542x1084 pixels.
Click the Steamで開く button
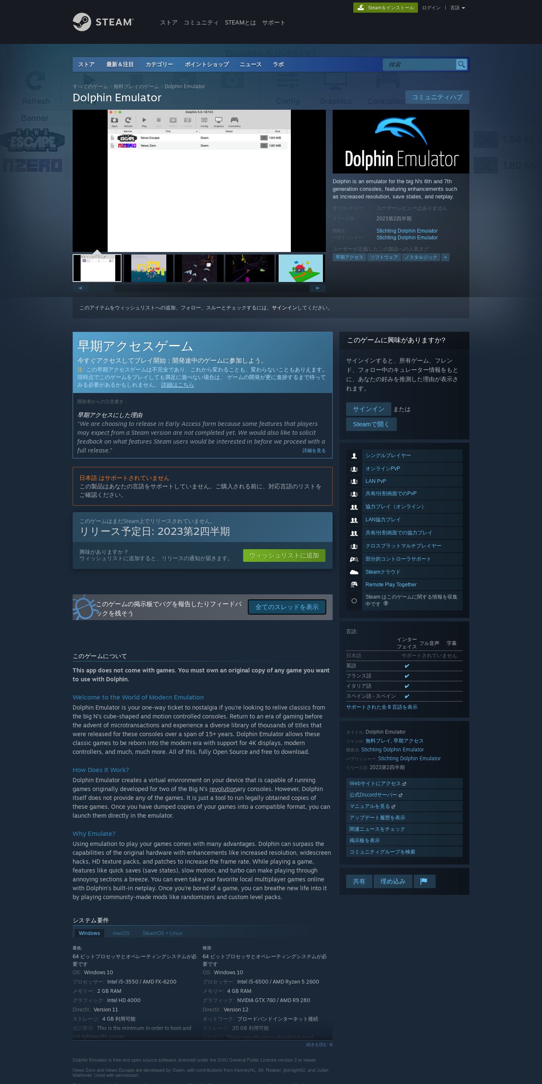[371, 424]
